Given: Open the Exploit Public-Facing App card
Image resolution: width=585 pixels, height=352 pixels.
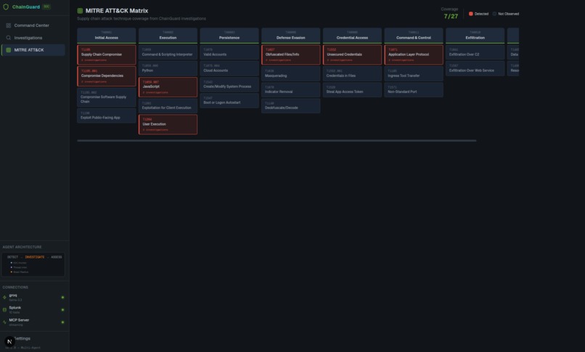Looking at the screenshot, I should click(106, 115).
